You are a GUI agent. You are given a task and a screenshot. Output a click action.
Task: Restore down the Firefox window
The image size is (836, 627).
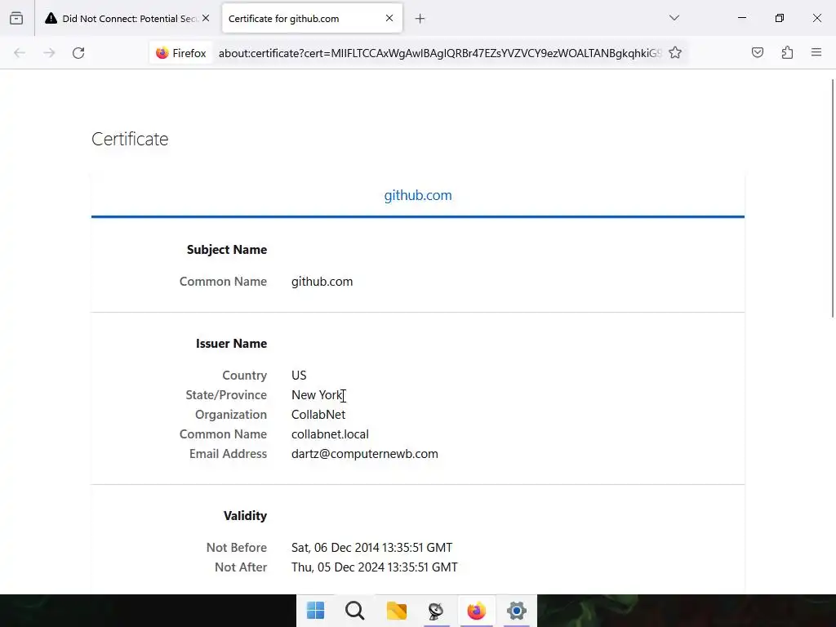780,18
